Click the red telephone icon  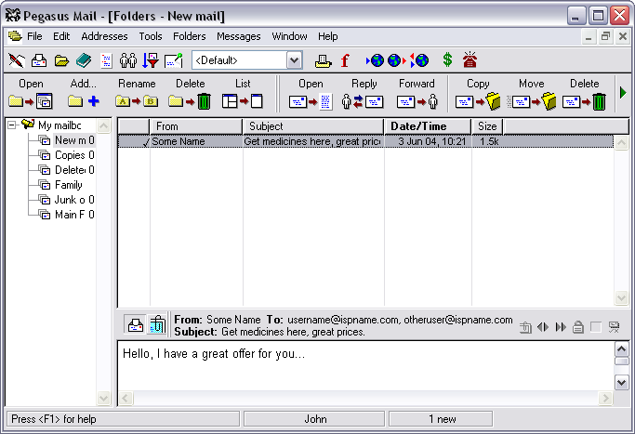click(470, 60)
